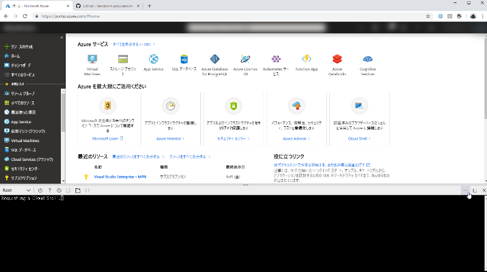Image resolution: width=487 pixels, height=272 pixels.
Task: Click Cloud Shell upload/download files icon
Action: (x=68, y=191)
